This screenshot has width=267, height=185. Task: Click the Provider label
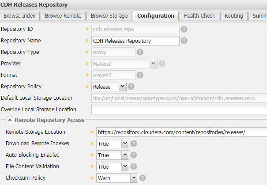click(11, 64)
